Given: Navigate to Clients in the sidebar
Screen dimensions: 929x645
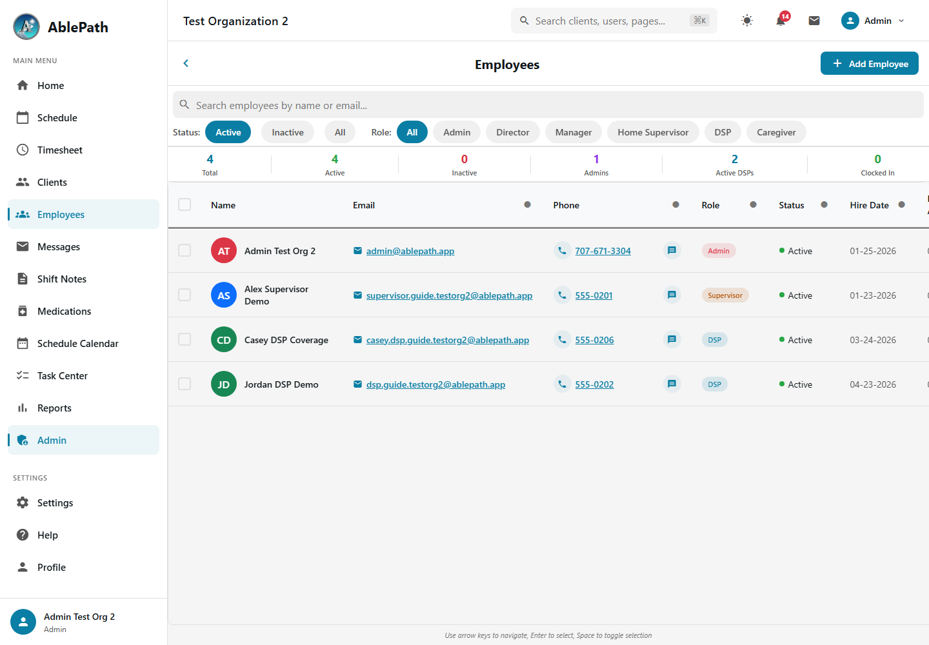Looking at the screenshot, I should coord(83,182).
